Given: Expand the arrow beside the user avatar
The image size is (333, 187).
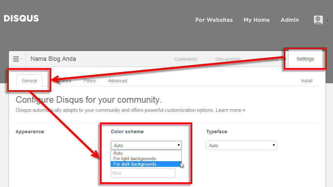Looking at the screenshot, I should coord(328,21).
